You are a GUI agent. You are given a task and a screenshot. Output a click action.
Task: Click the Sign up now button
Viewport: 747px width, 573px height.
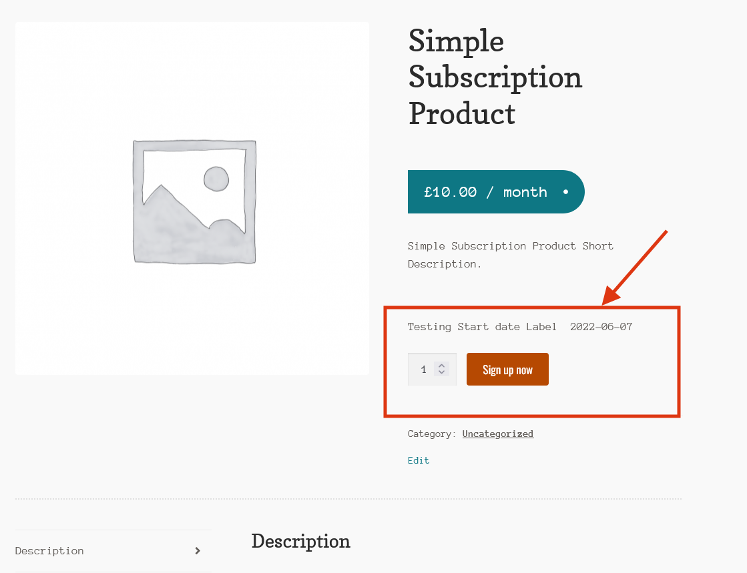click(x=507, y=369)
